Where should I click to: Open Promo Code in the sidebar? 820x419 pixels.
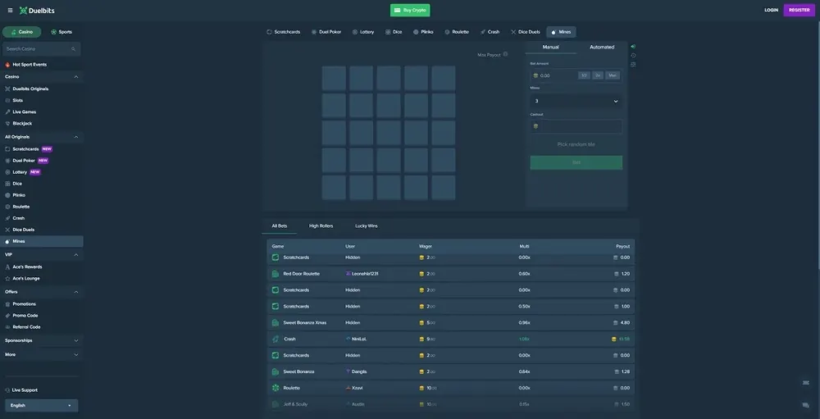tap(25, 316)
